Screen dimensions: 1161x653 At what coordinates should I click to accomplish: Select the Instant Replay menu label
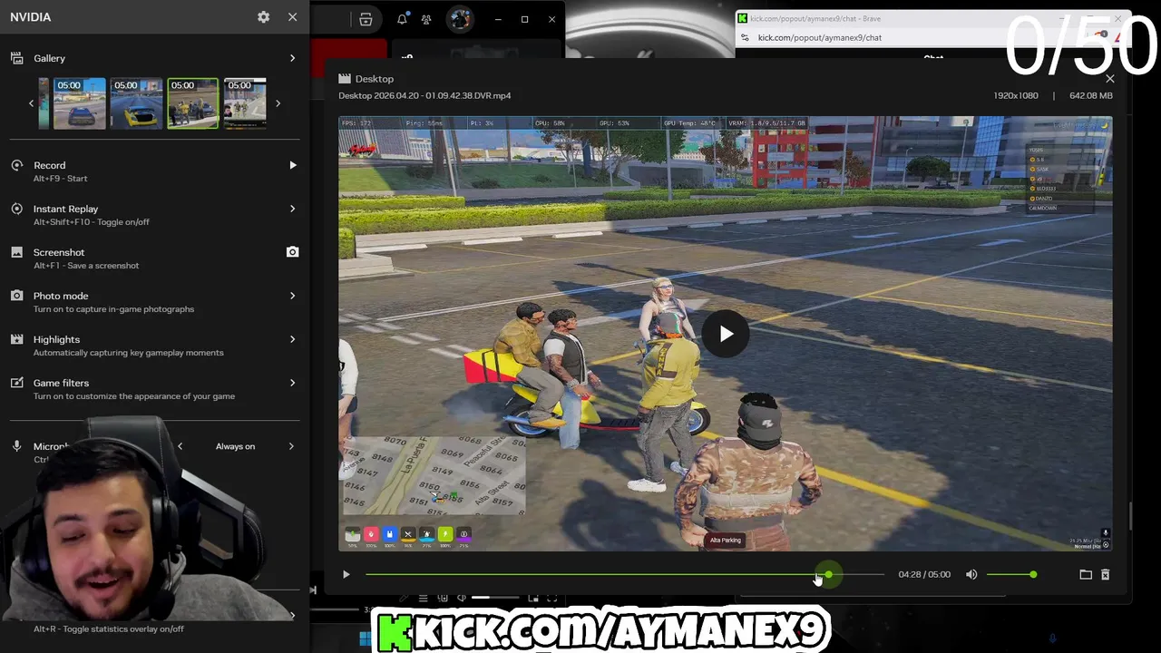(x=65, y=209)
